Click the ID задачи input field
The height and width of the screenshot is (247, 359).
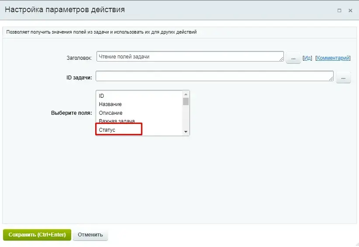click(214, 76)
